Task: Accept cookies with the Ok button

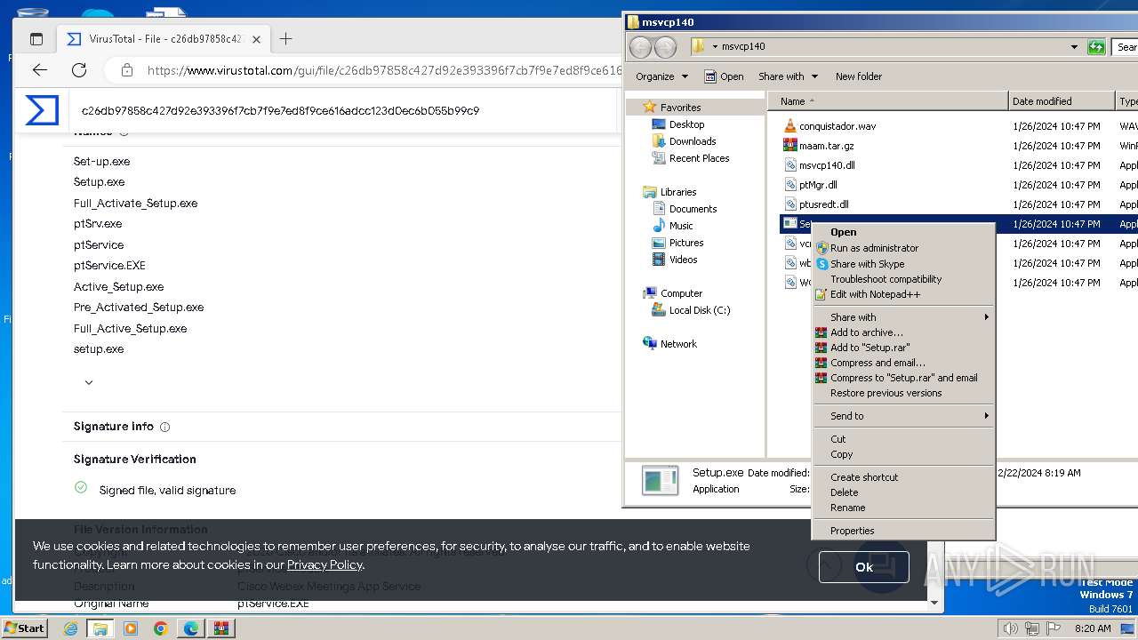Action: click(x=864, y=567)
